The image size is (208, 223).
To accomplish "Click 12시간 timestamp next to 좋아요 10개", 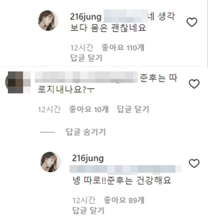I will coord(49,110).
